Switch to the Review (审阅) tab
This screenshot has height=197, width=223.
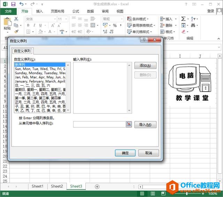point(105,11)
